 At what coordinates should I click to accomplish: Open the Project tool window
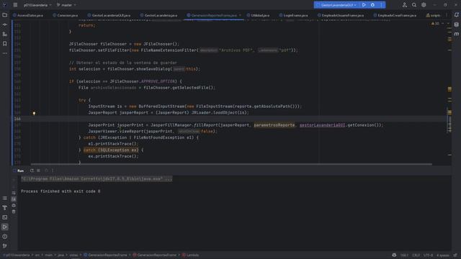[5, 15]
